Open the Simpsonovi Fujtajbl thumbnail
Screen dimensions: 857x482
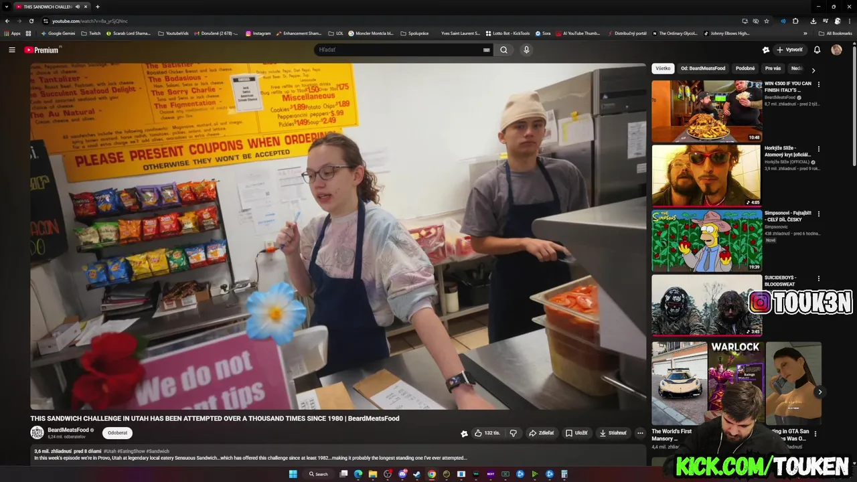[706, 240]
